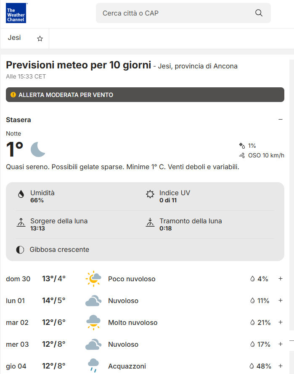The height and width of the screenshot is (374, 294).
Task: Expand the dom 30 forecast row
Action: (281, 279)
